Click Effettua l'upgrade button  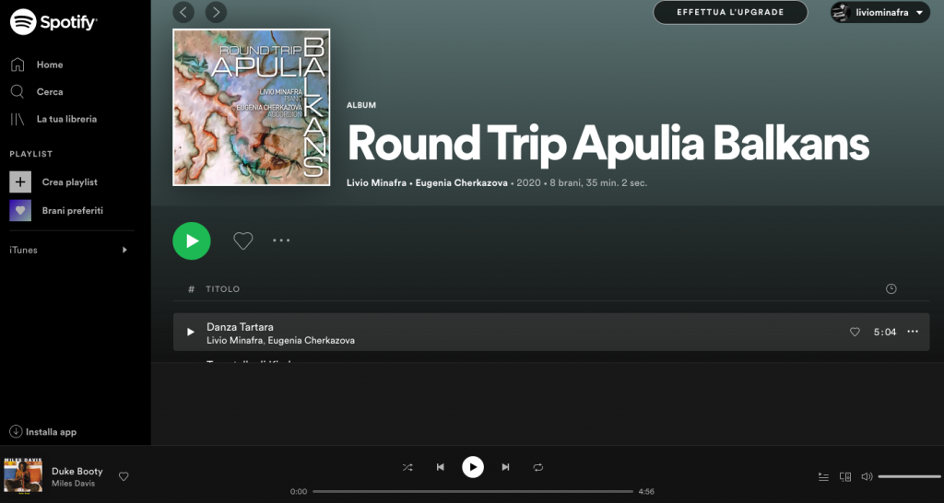click(x=730, y=12)
